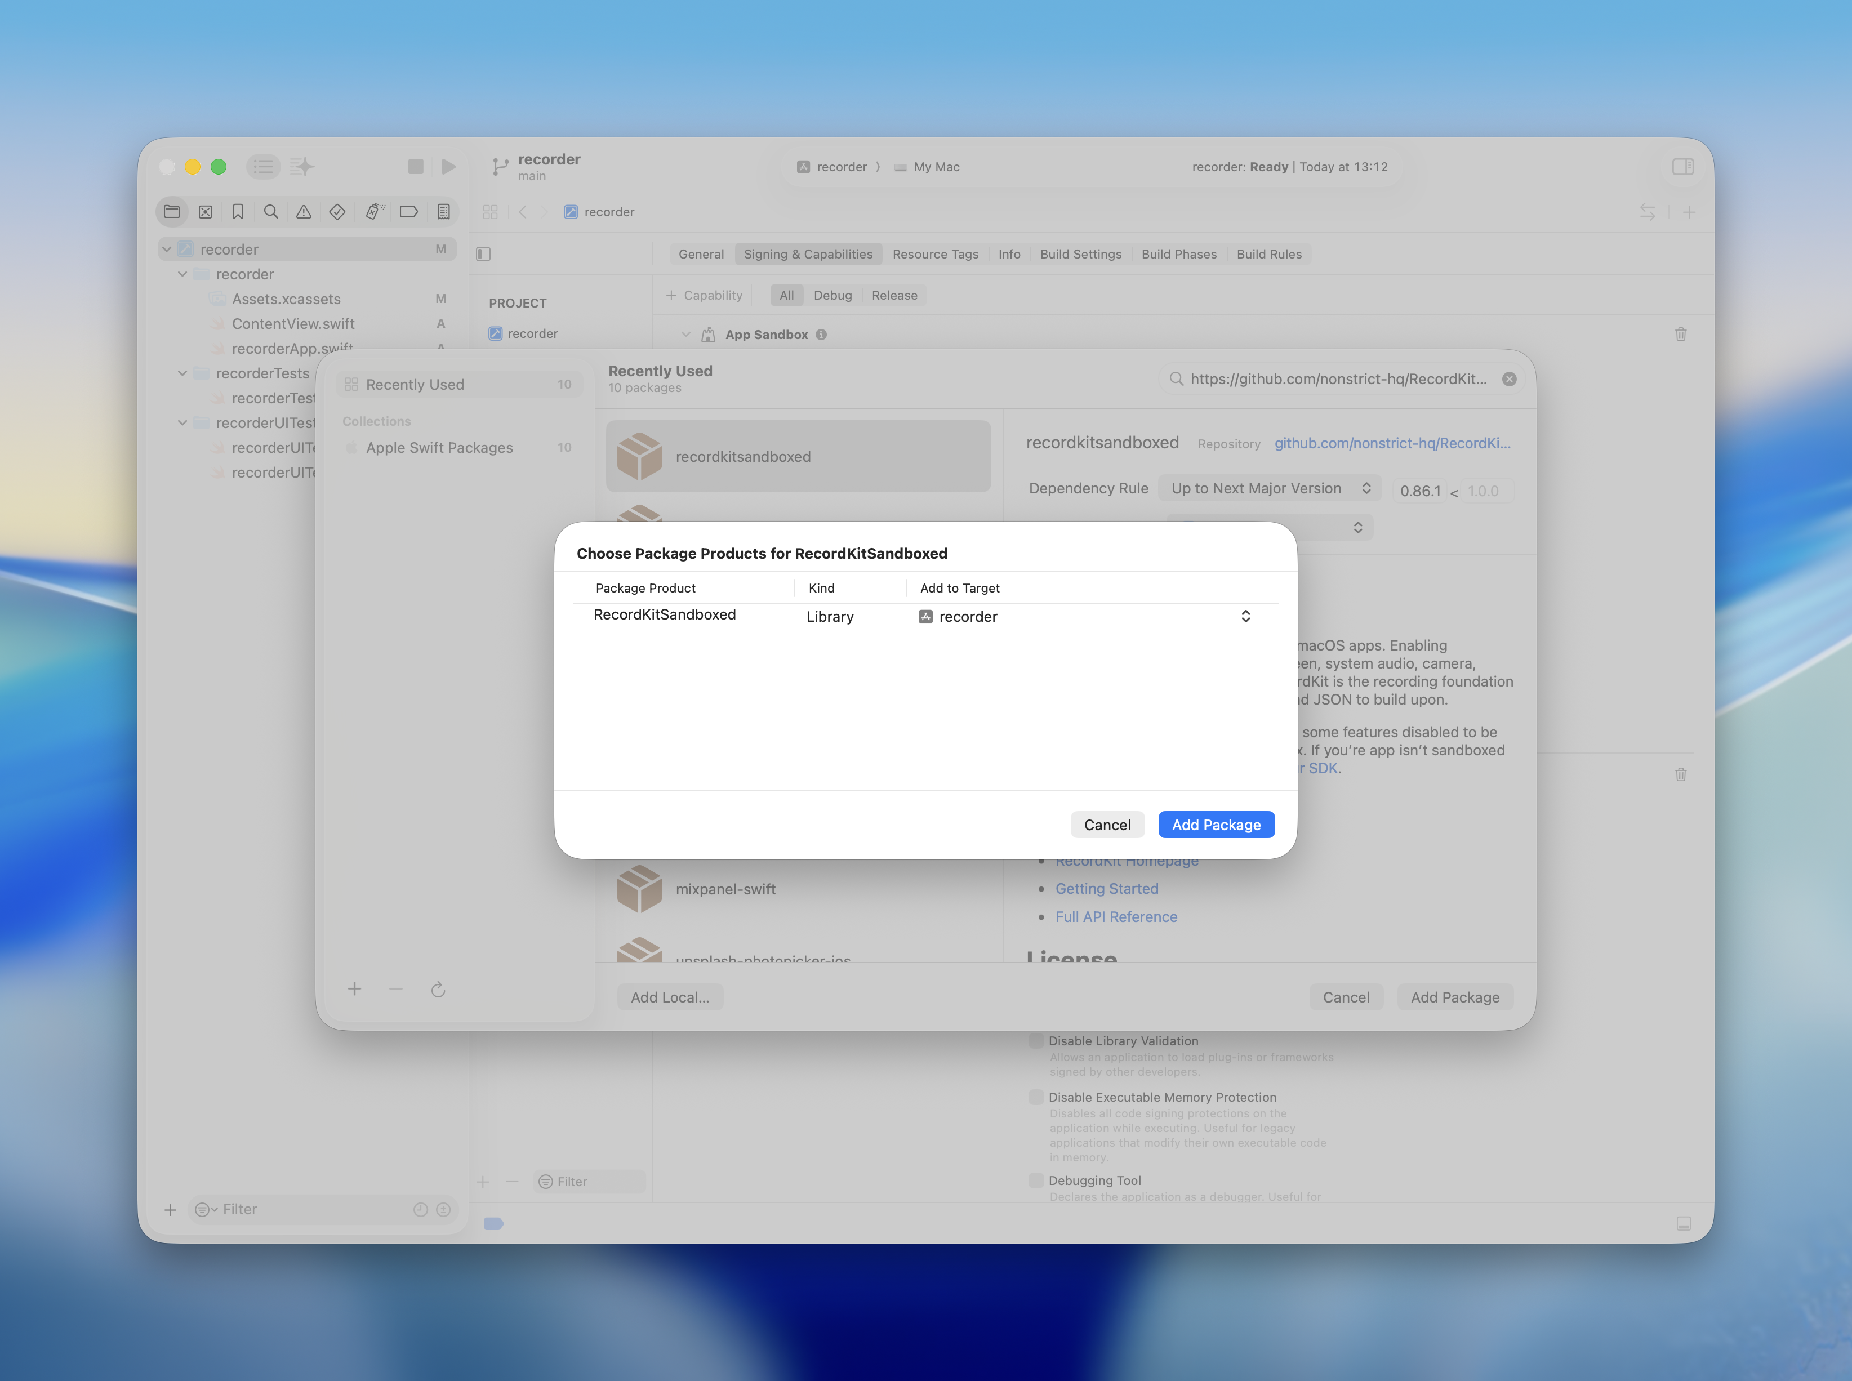
Task: Show App Sandbox info
Action: [x=821, y=335]
